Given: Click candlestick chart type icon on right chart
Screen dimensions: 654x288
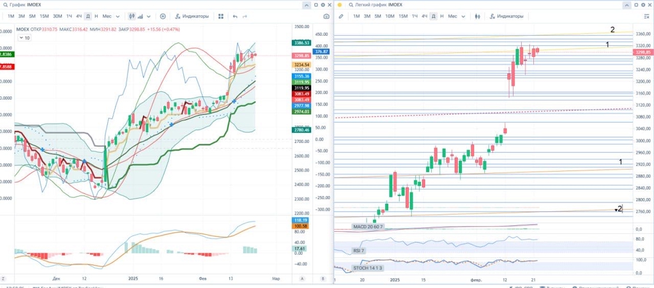Looking at the screenshot, I should point(476,16).
